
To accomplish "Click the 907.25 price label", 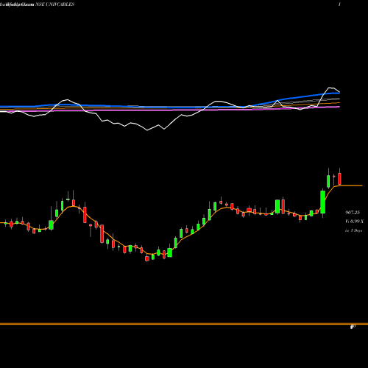I will (353, 213).
